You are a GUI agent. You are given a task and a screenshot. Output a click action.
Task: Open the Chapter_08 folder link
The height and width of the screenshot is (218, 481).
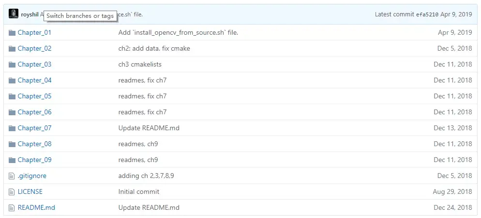tap(34, 144)
